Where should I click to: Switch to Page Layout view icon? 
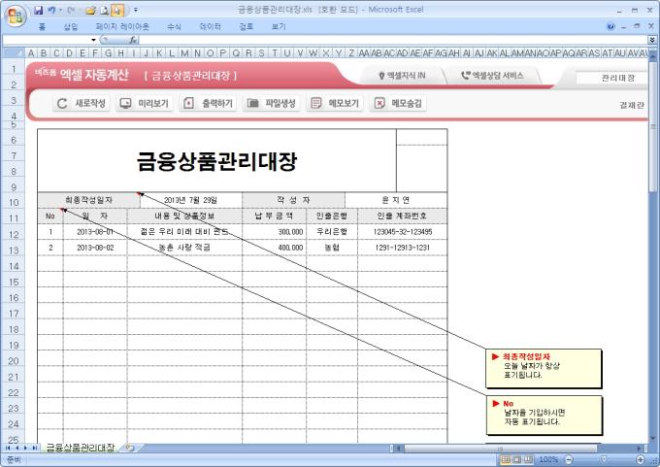click(517, 460)
